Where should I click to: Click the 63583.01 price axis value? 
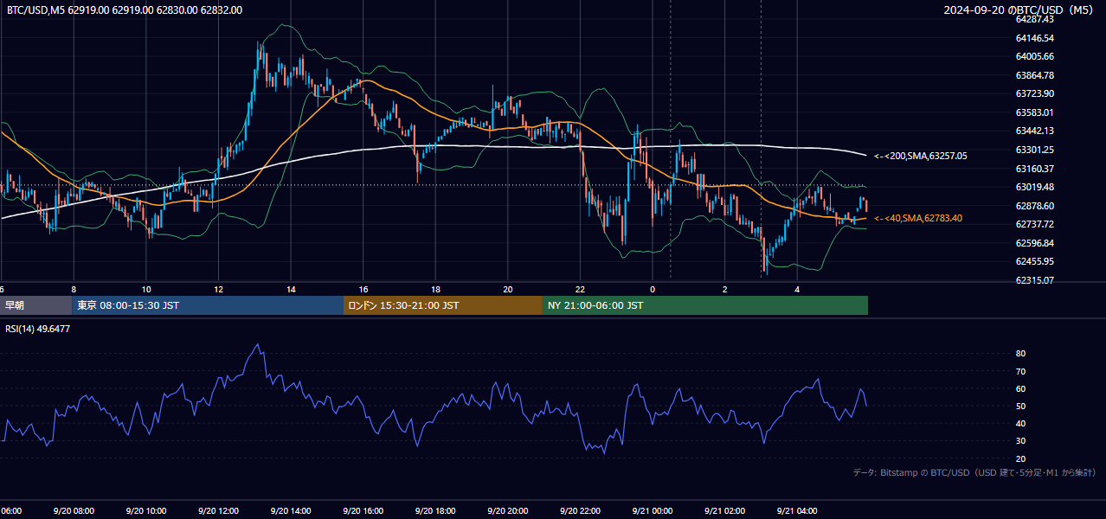1034,112
